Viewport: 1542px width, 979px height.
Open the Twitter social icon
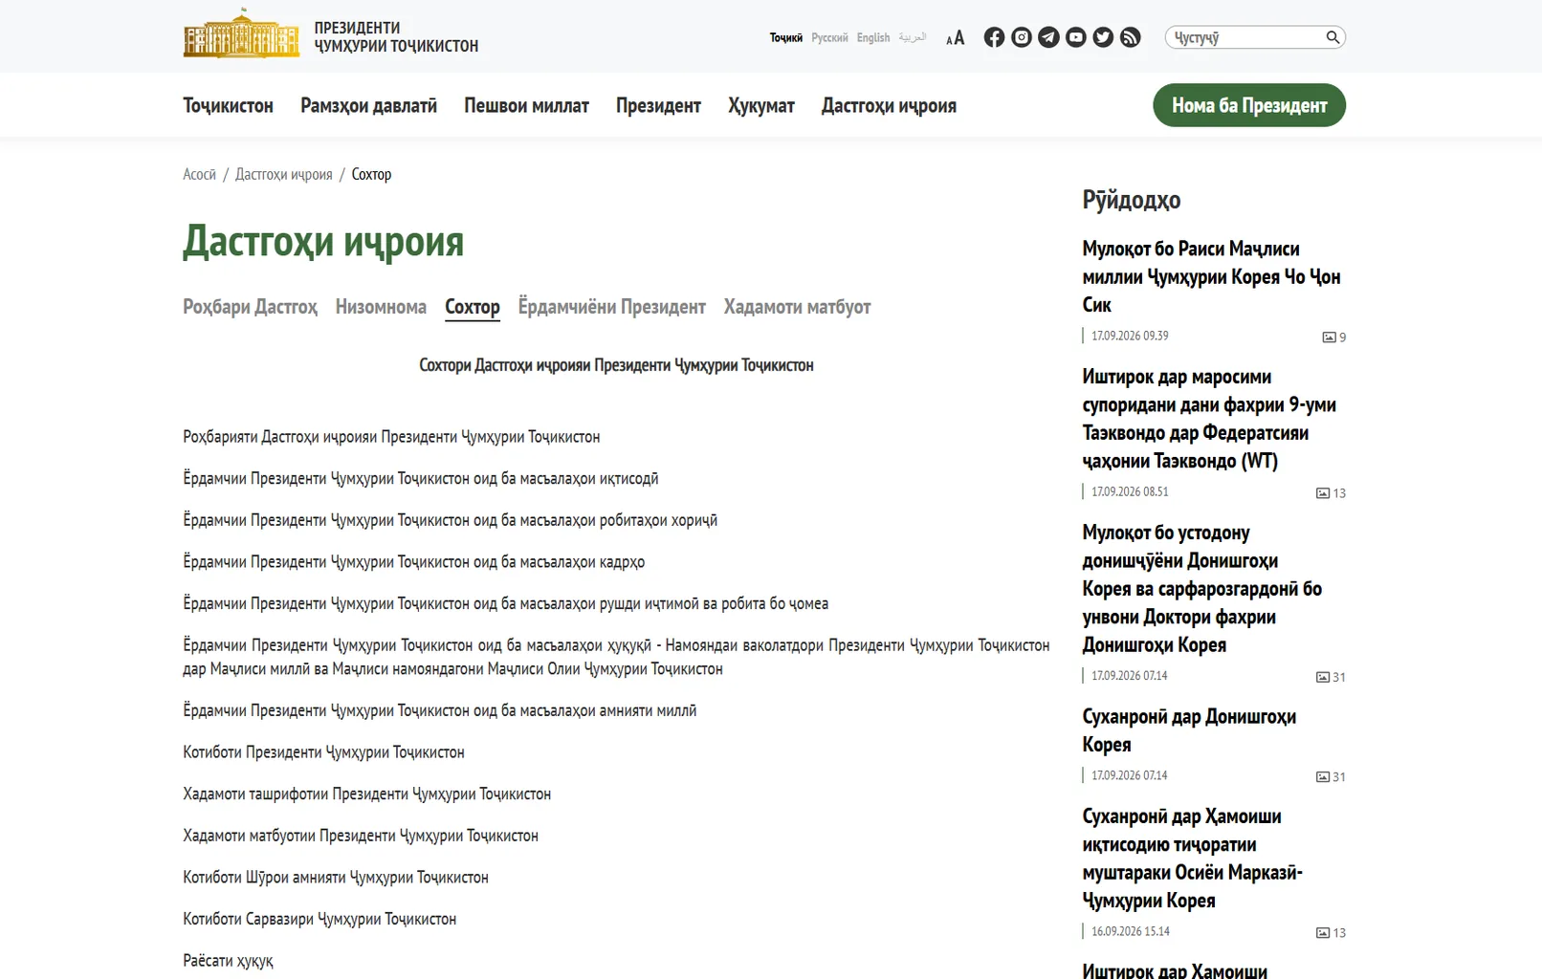click(1103, 37)
